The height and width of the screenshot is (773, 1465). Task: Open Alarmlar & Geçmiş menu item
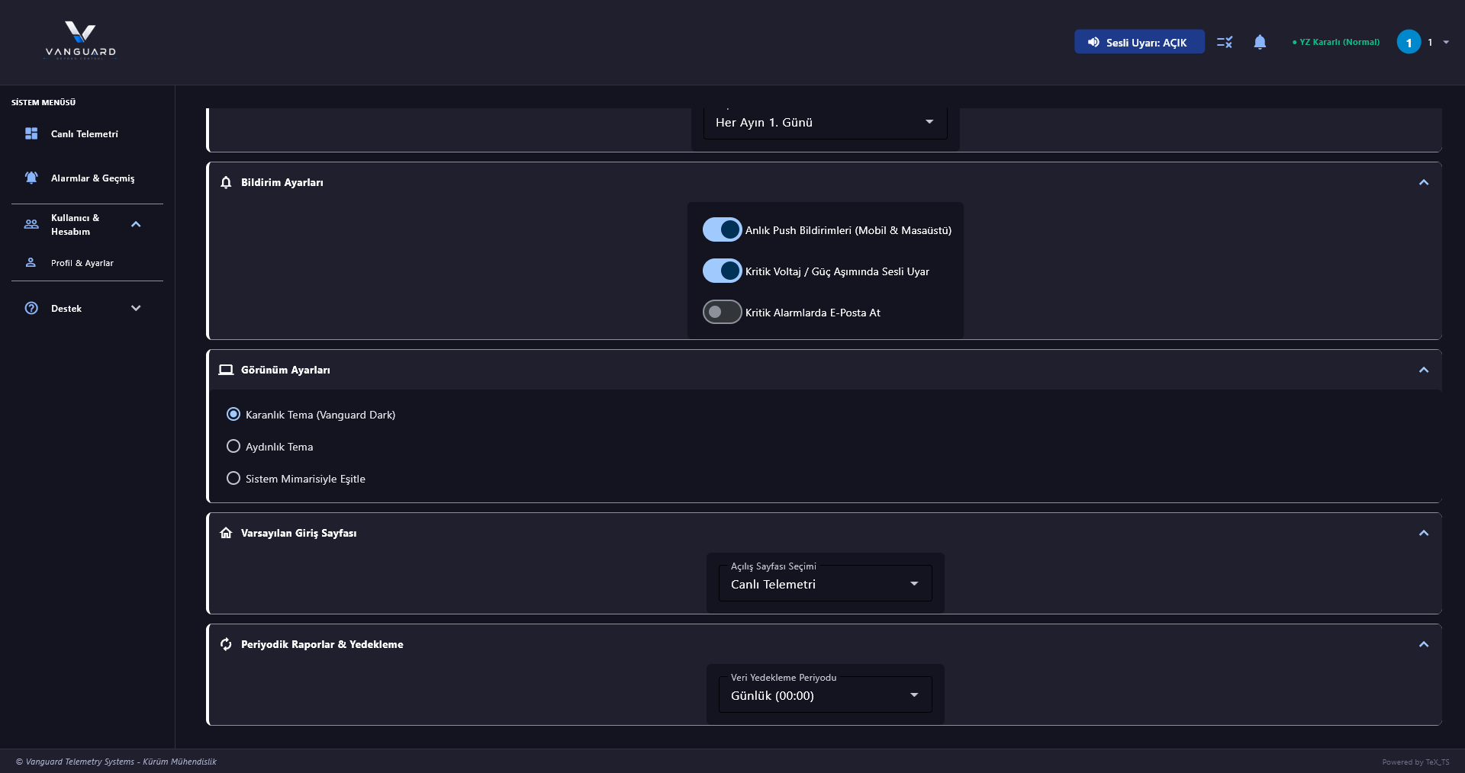click(x=88, y=178)
